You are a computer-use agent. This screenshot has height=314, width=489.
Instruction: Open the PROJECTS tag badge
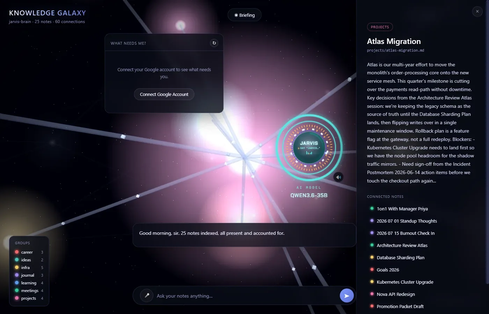pos(380,27)
